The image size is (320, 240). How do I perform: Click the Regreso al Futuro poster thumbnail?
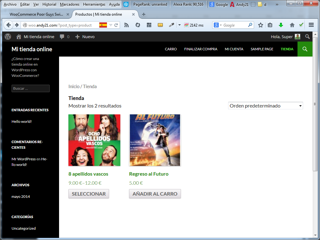point(155,140)
